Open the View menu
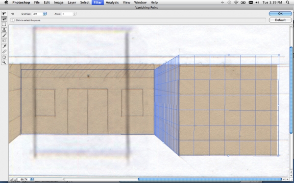This screenshot has width=294, height=183. (126, 2)
